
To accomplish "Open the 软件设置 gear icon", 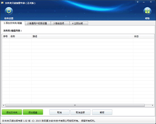I will [x=9, y=11].
